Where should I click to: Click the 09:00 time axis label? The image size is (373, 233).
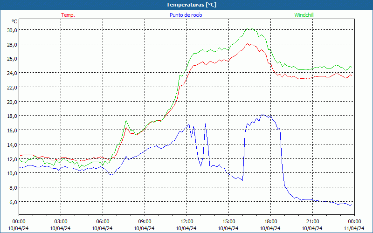[x=145, y=222]
